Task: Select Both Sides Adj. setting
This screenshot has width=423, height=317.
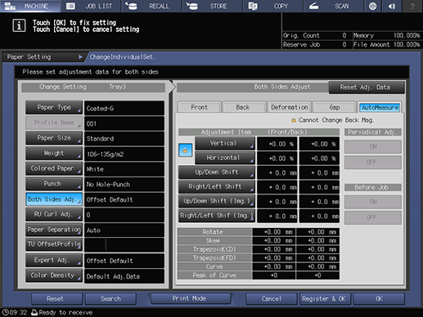Action: click(x=54, y=199)
